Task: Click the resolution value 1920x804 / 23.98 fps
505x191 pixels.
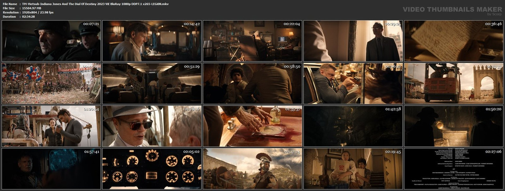Action: 38,12
